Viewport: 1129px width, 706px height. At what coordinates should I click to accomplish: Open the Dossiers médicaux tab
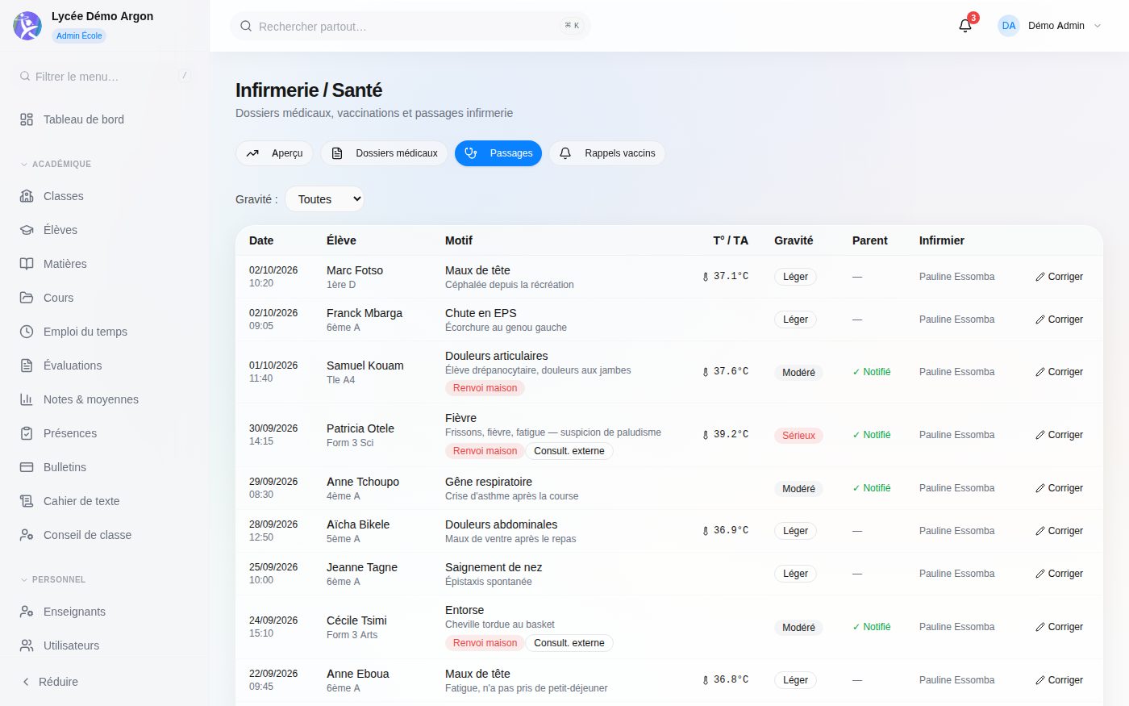point(384,153)
